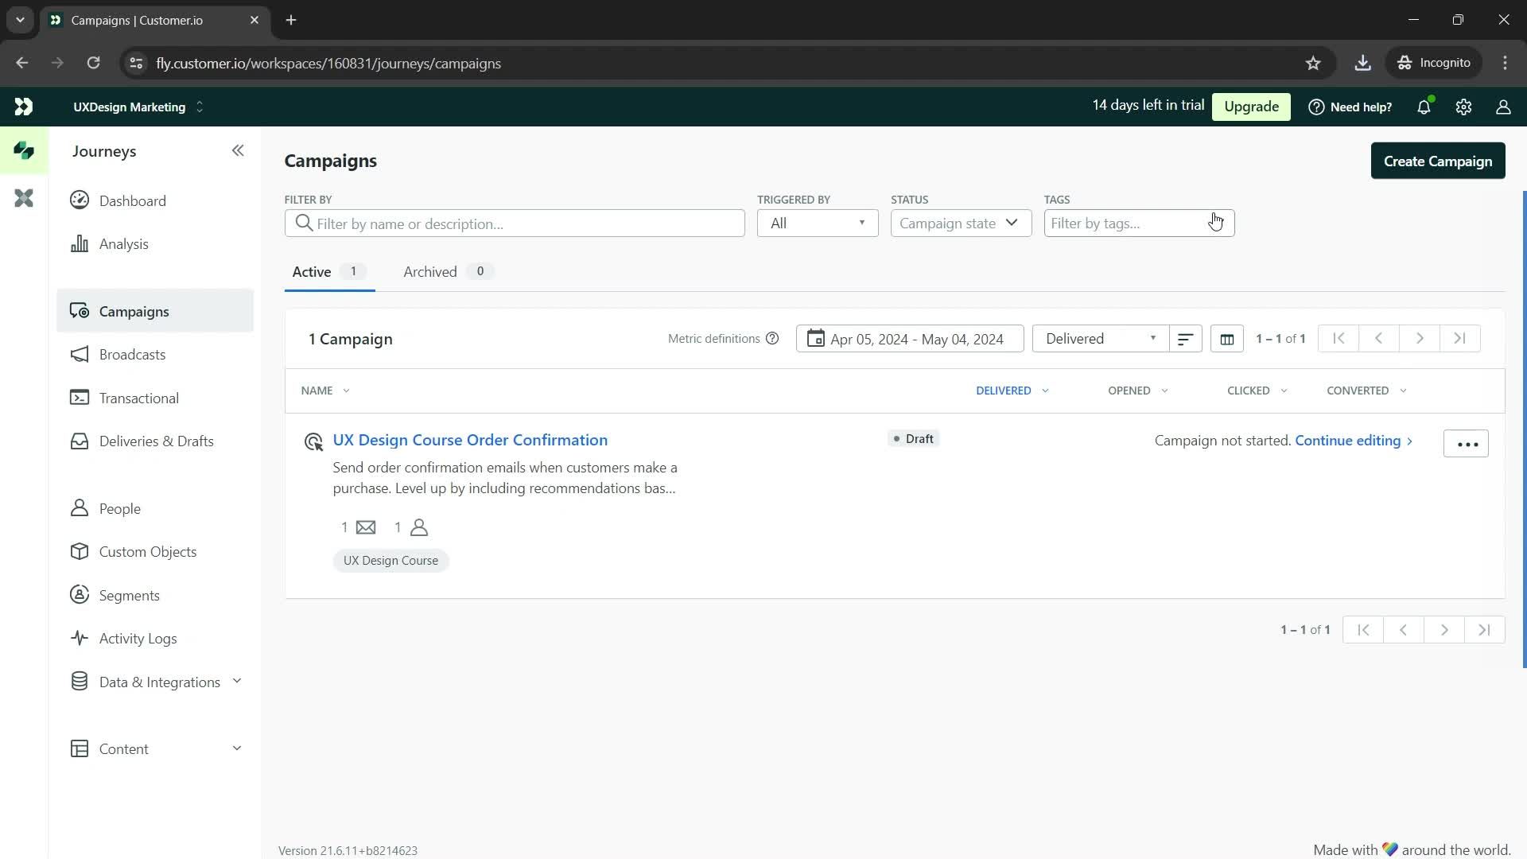
Task: Click Create Campaign button
Action: [x=1438, y=161]
